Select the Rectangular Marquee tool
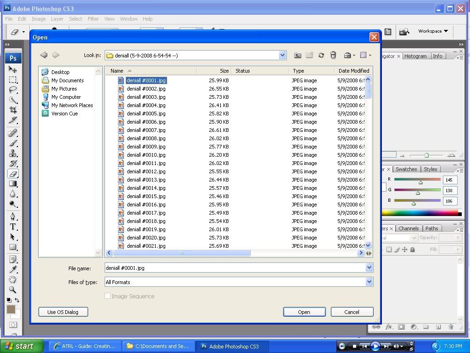Screen dimensions: 470x353 pos(12,80)
